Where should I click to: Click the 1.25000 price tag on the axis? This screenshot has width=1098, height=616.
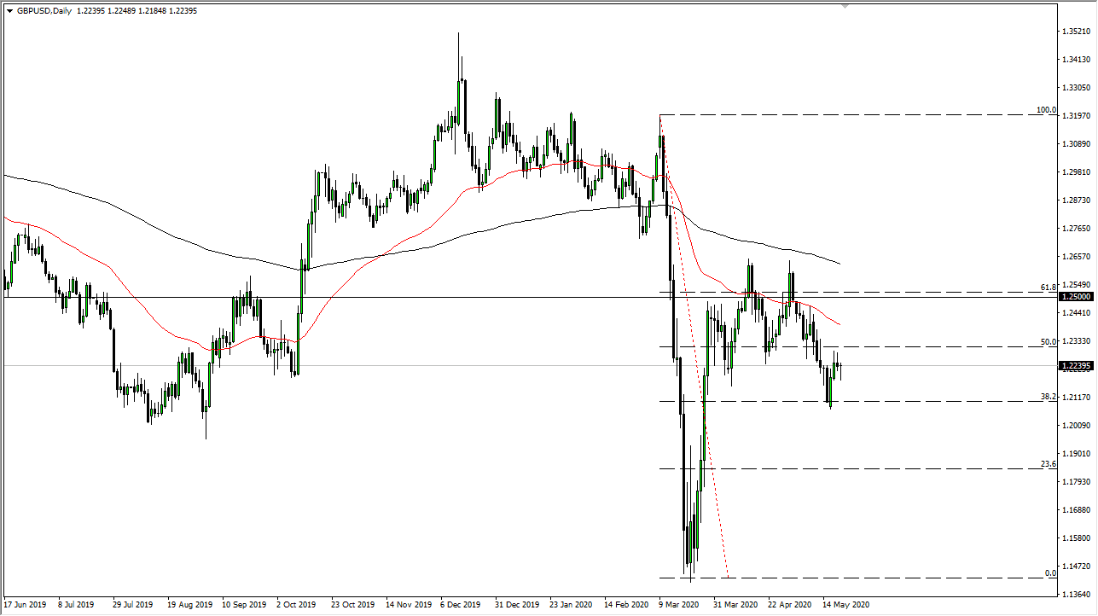pos(1077,297)
